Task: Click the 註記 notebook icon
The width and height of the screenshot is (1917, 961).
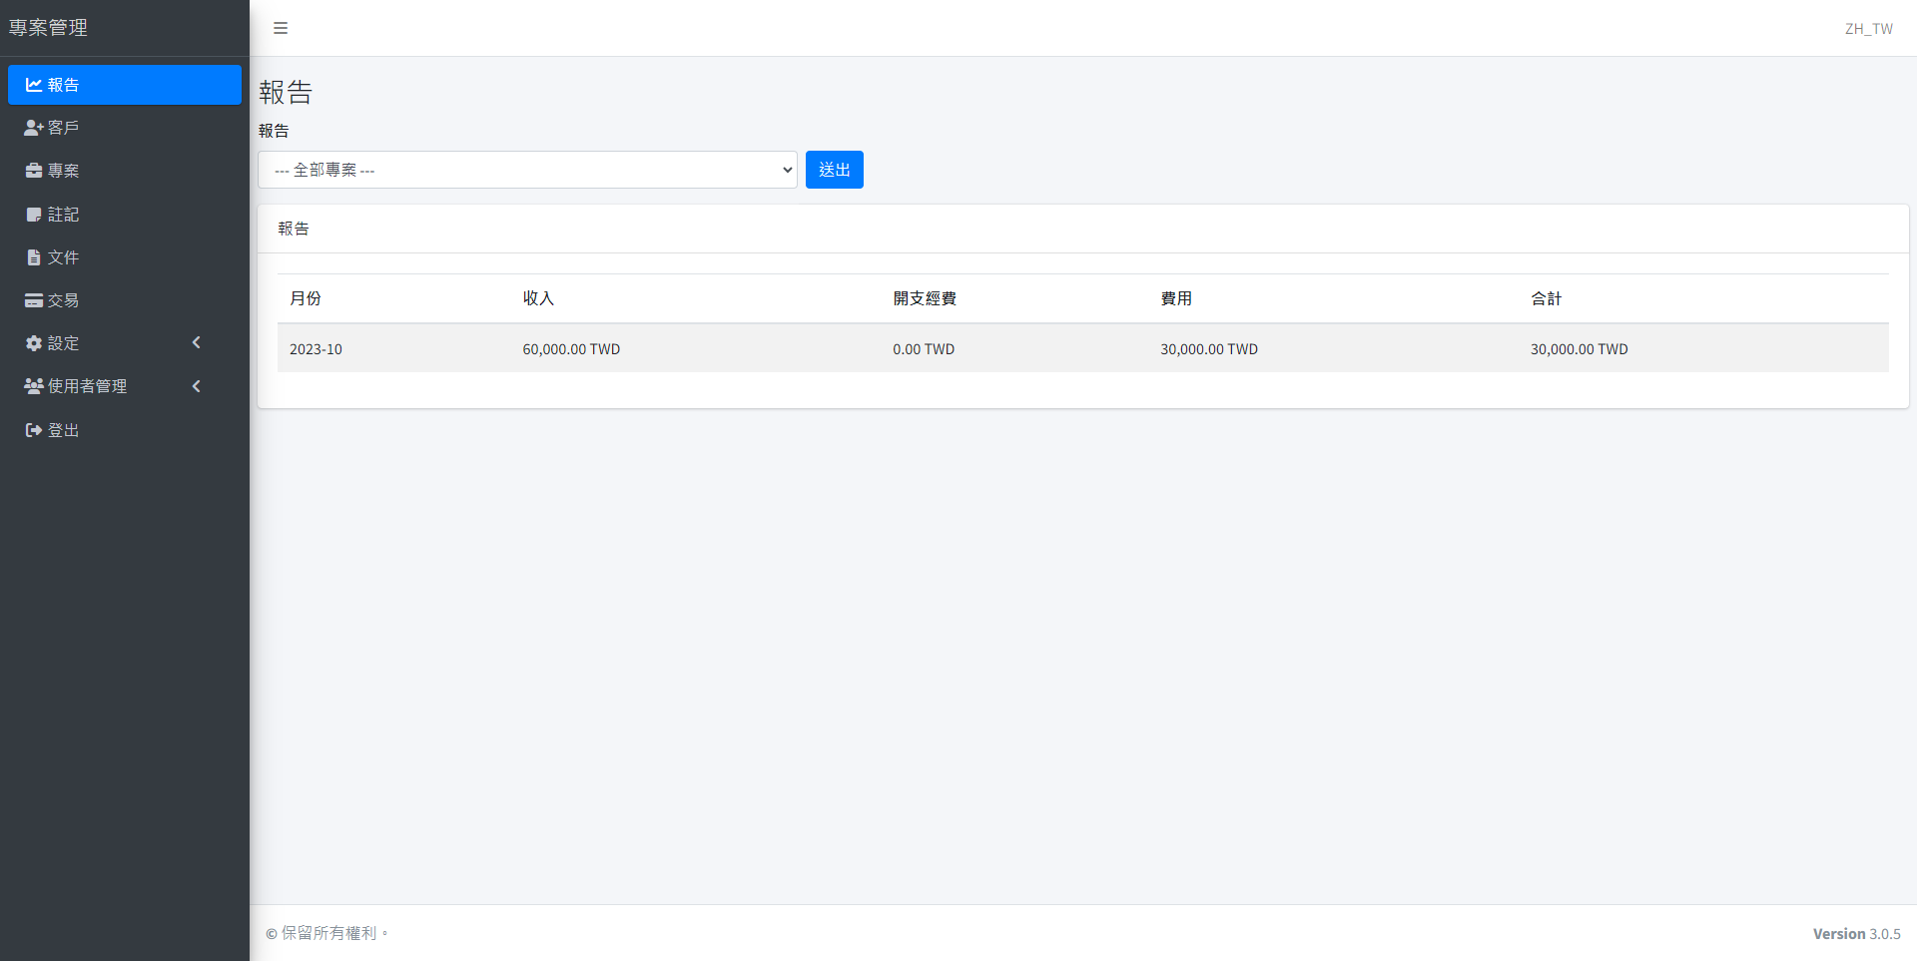Action: pos(33,214)
